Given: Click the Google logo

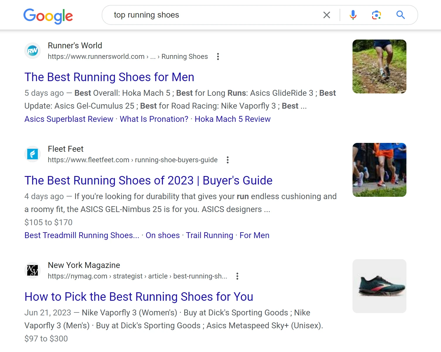Looking at the screenshot, I should pyautogui.click(x=48, y=16).
